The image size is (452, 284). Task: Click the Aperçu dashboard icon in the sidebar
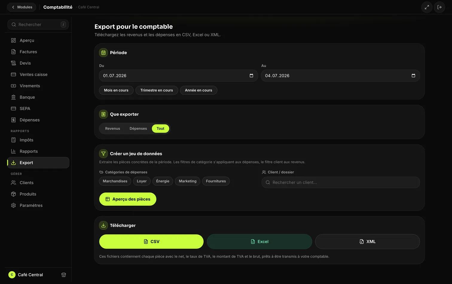point(13,40)
